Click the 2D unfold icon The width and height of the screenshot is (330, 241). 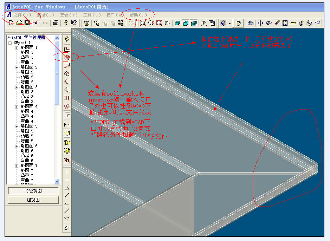coord(67,142)
